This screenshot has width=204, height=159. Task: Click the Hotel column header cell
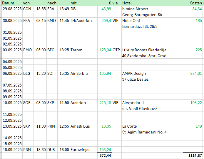[152, 3]
